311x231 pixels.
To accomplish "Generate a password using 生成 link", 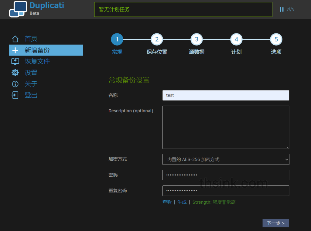I will click(182, 202).
